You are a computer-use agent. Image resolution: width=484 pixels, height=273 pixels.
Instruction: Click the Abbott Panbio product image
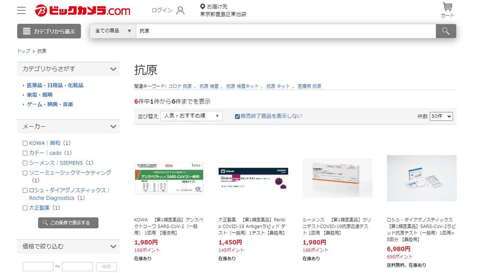pyautogui.click(x=253, y=178)
